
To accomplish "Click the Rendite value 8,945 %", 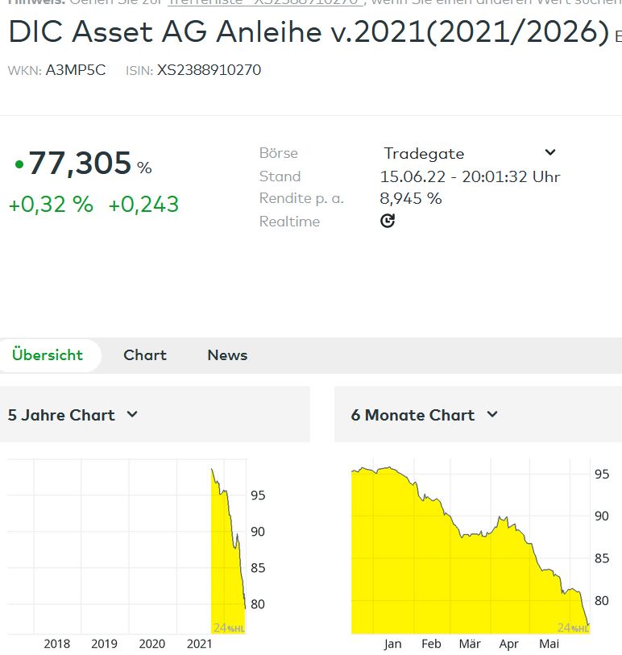I will [410, 198].
